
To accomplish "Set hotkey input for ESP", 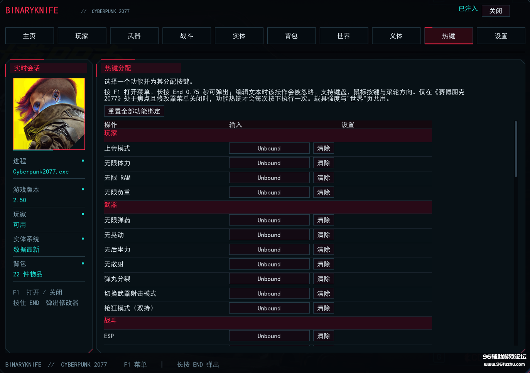I will [269, 336].
